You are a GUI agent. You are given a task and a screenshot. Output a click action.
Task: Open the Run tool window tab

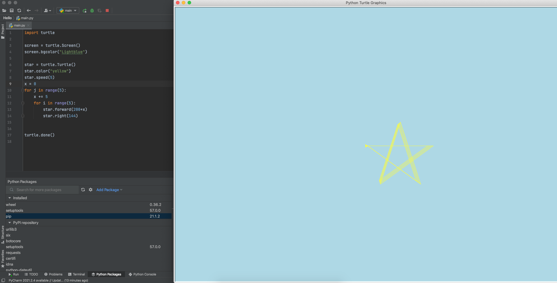pyautogui.click(x=13, y=274)
